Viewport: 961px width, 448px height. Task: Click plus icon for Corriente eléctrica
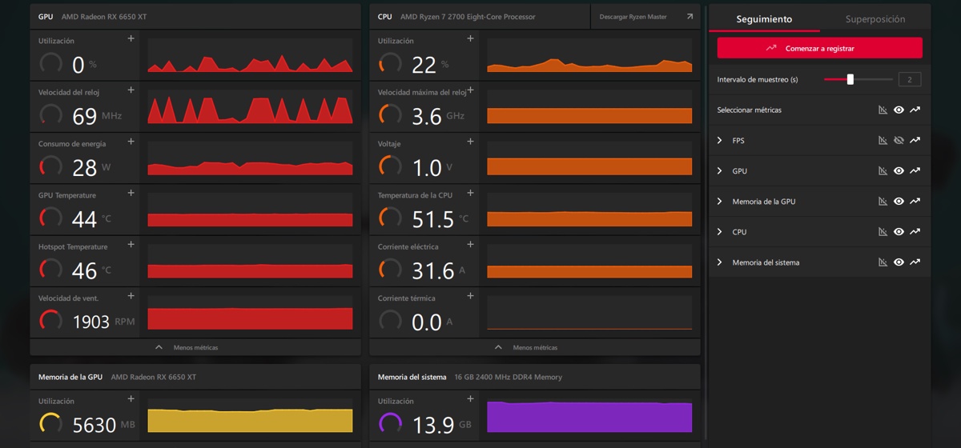point(471,244)
